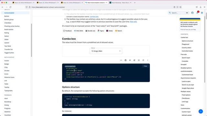The height and width of the screenshot is (116, 207).
Task: Open notifications bell with red badge
Action: point(197,13)
